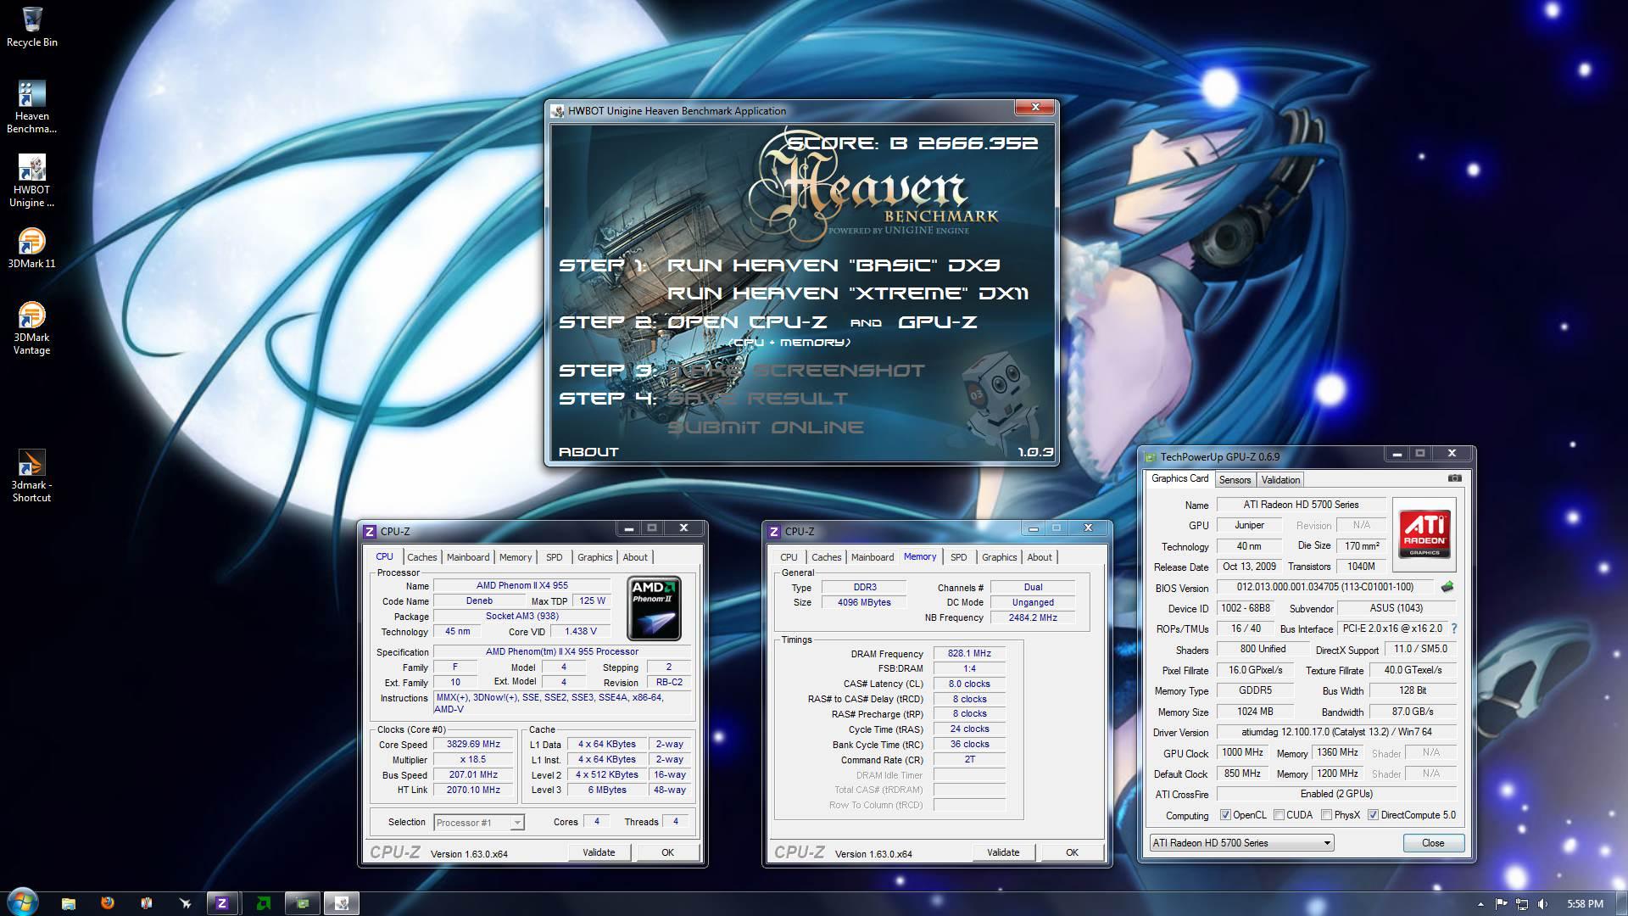
Task: Toggle the PhysX checkbox in GPU-Z
Action: (x=1326, y=815)
